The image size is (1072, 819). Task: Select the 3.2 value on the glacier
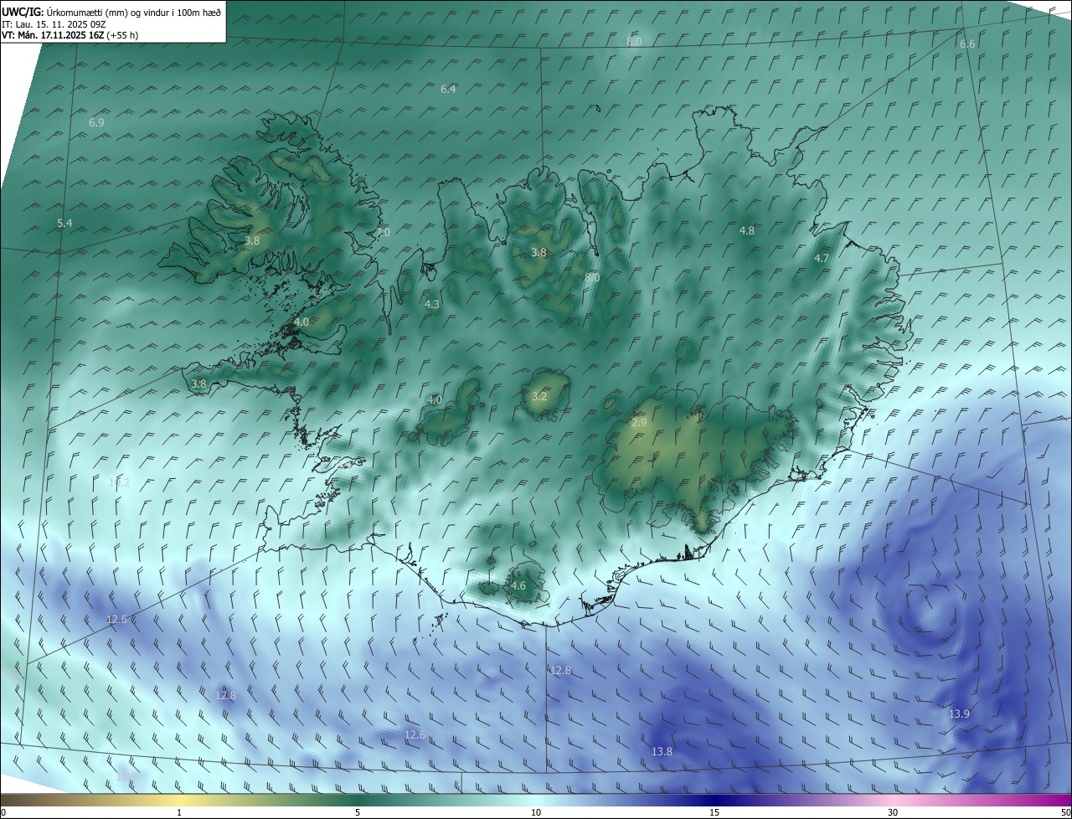click(539, 396)
